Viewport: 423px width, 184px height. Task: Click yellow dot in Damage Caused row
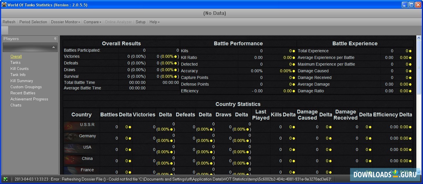(x=410, y=71)
